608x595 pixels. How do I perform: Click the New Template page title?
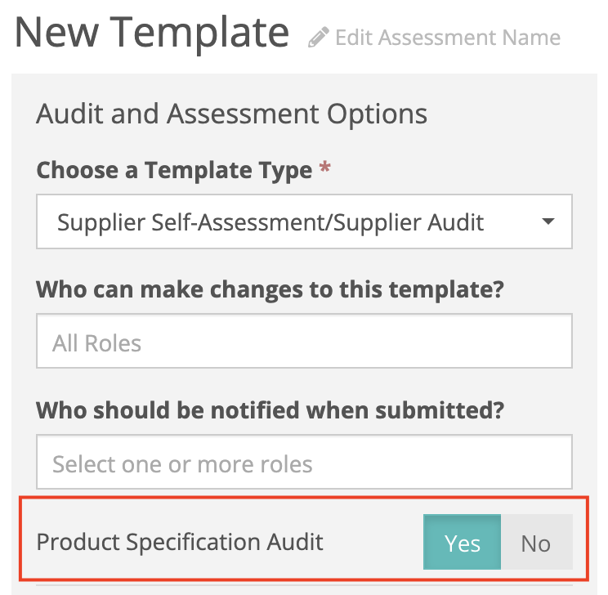tap(152, 33)
